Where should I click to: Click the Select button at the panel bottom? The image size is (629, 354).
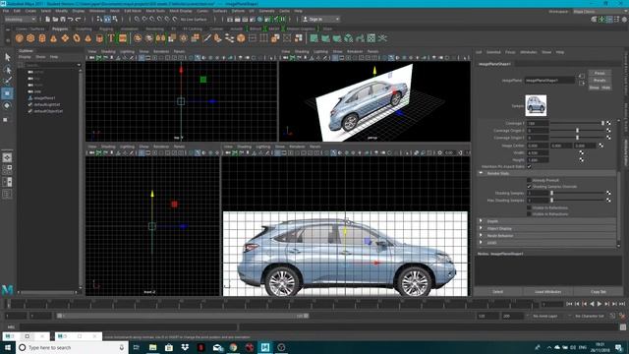498,292
